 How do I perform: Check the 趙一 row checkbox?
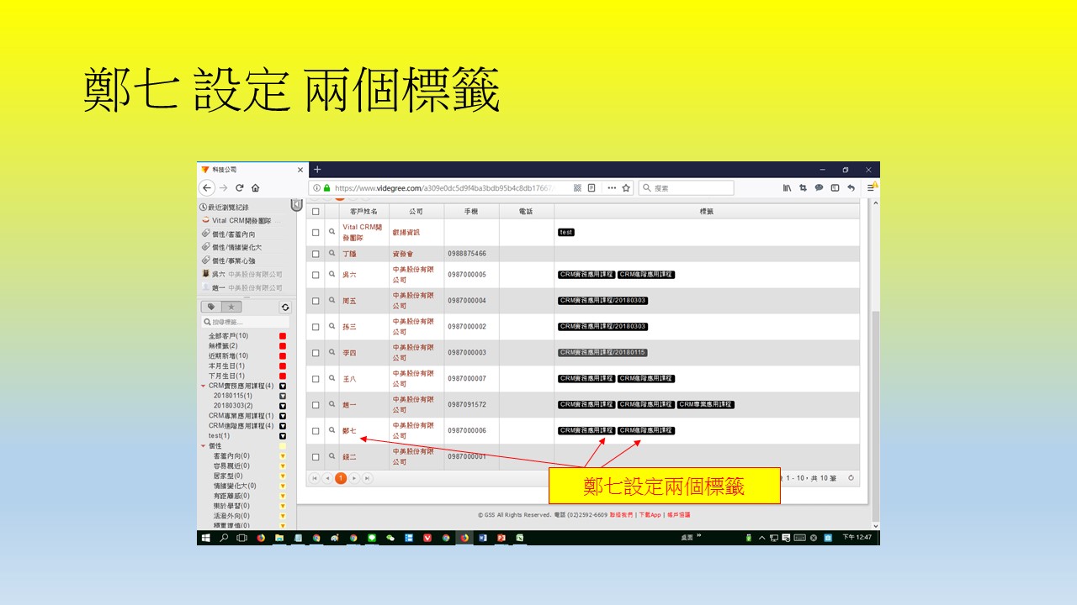[x=316, y=405]
